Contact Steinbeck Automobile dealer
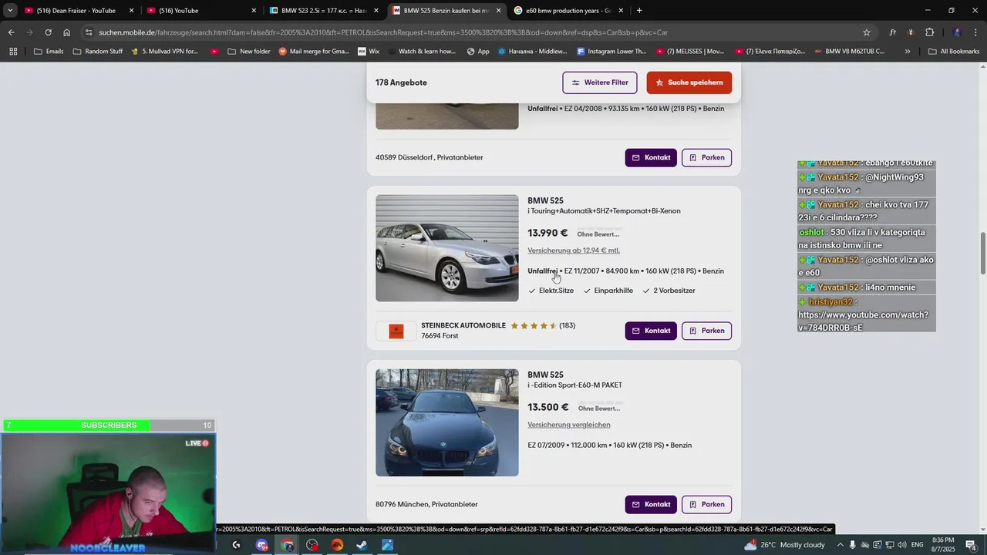The image size is (987, 555). (x=651, y=331)
